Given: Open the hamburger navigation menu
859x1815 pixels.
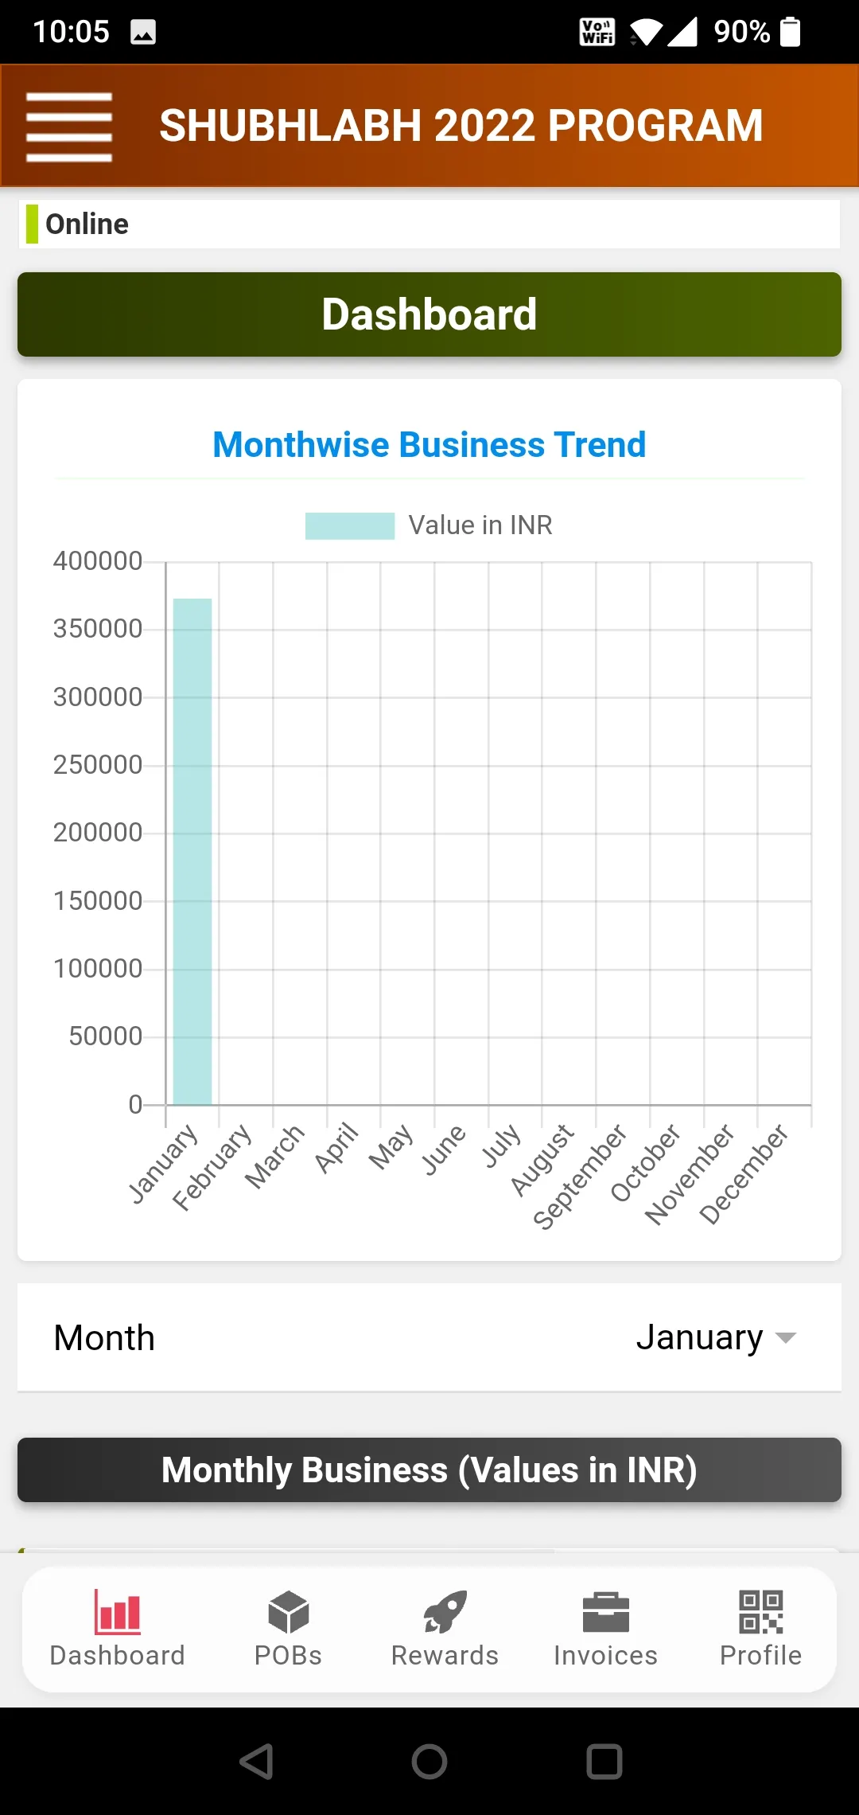Looking at the screenshot, I should 69,127.
